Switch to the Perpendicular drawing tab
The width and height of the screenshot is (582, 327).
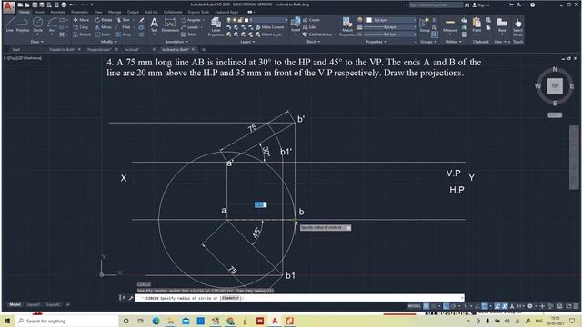click(99, 49)
